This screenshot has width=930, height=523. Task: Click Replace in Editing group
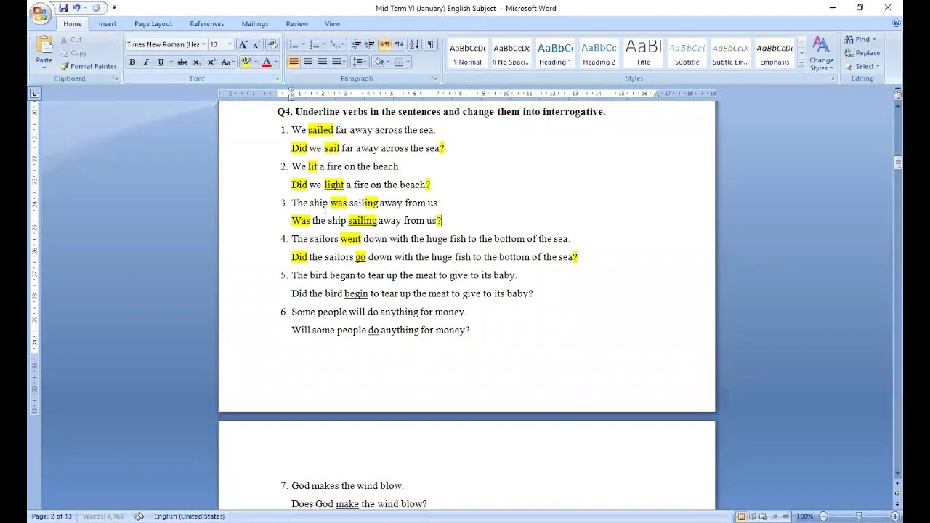click(862, 53)
